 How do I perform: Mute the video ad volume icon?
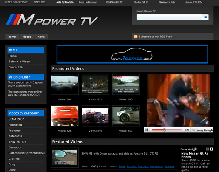[193, 130]
